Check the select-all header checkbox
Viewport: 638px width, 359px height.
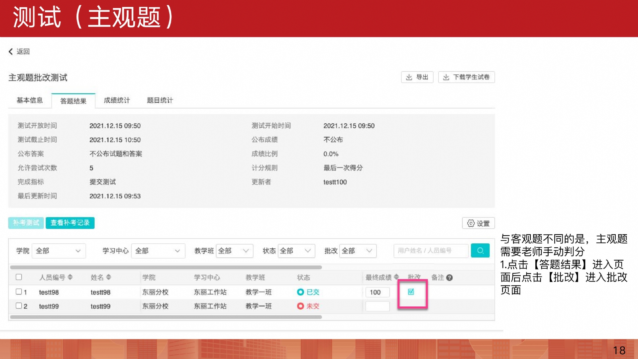tap(19, 277)
